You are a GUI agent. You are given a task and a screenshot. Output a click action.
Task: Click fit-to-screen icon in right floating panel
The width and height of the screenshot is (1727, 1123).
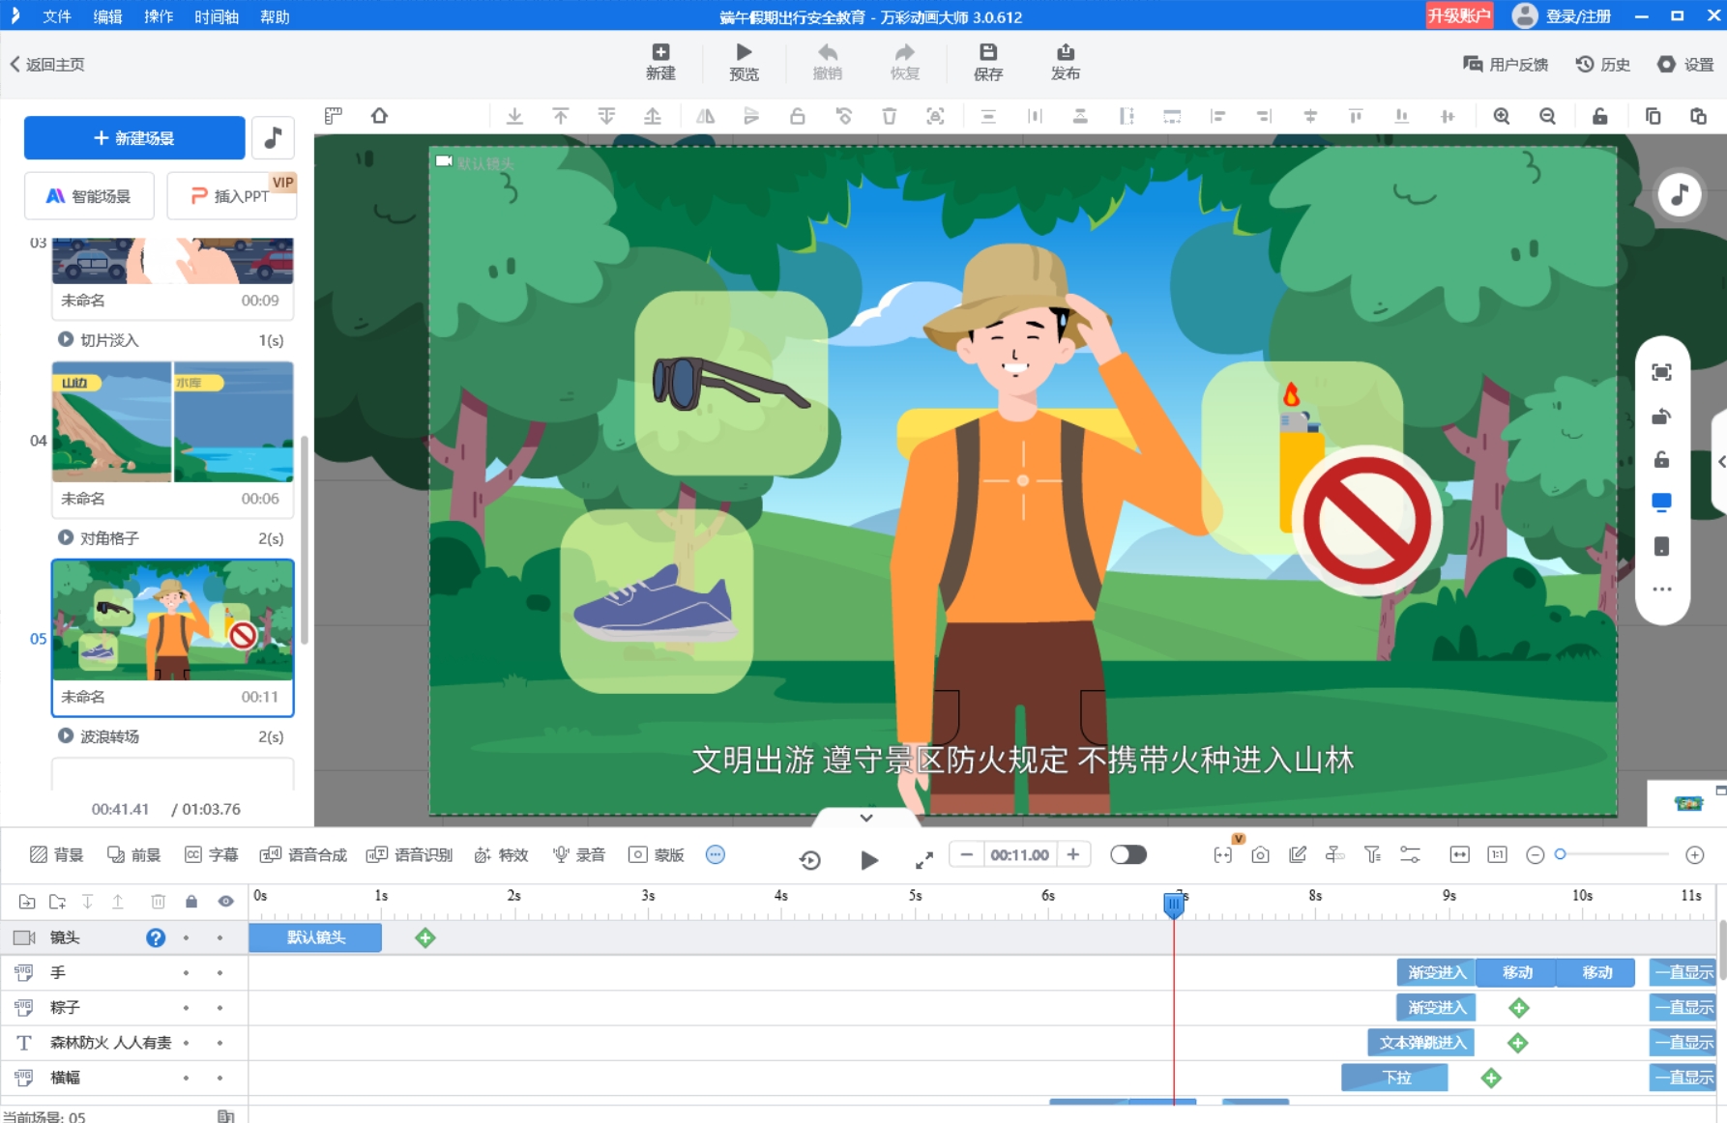[x=1661, y=372]
